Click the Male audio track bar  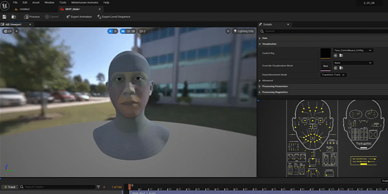click(x=259, y=193)
